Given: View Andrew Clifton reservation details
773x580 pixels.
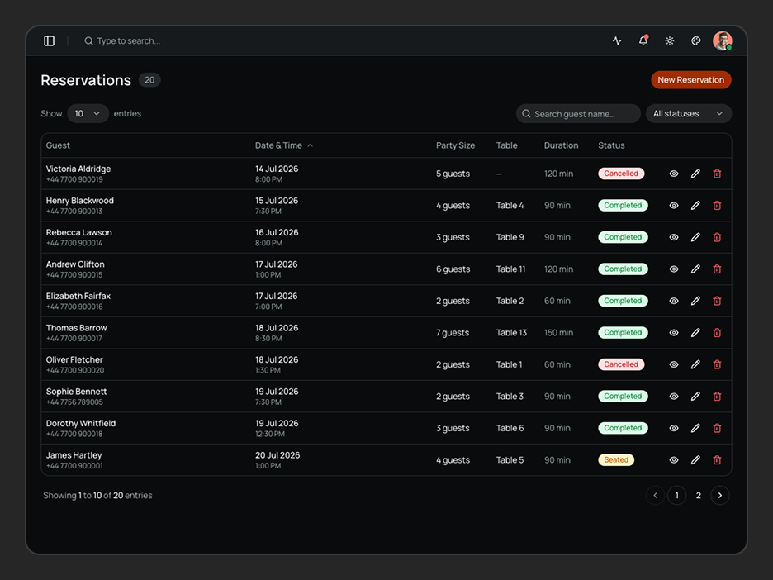Looking at the screenshot, I should pos(674,269).
